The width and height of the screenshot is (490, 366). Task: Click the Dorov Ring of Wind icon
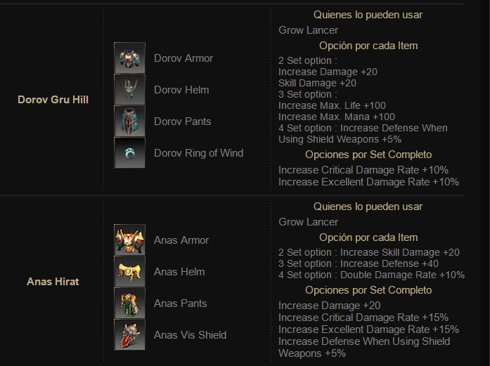coord(129,153)
